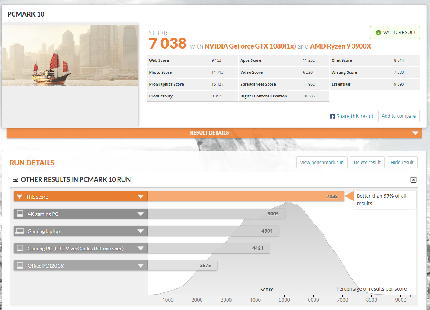Click the trophy icon on This score
The height and width of the screenshot is (310, 430).
[19, 197]
